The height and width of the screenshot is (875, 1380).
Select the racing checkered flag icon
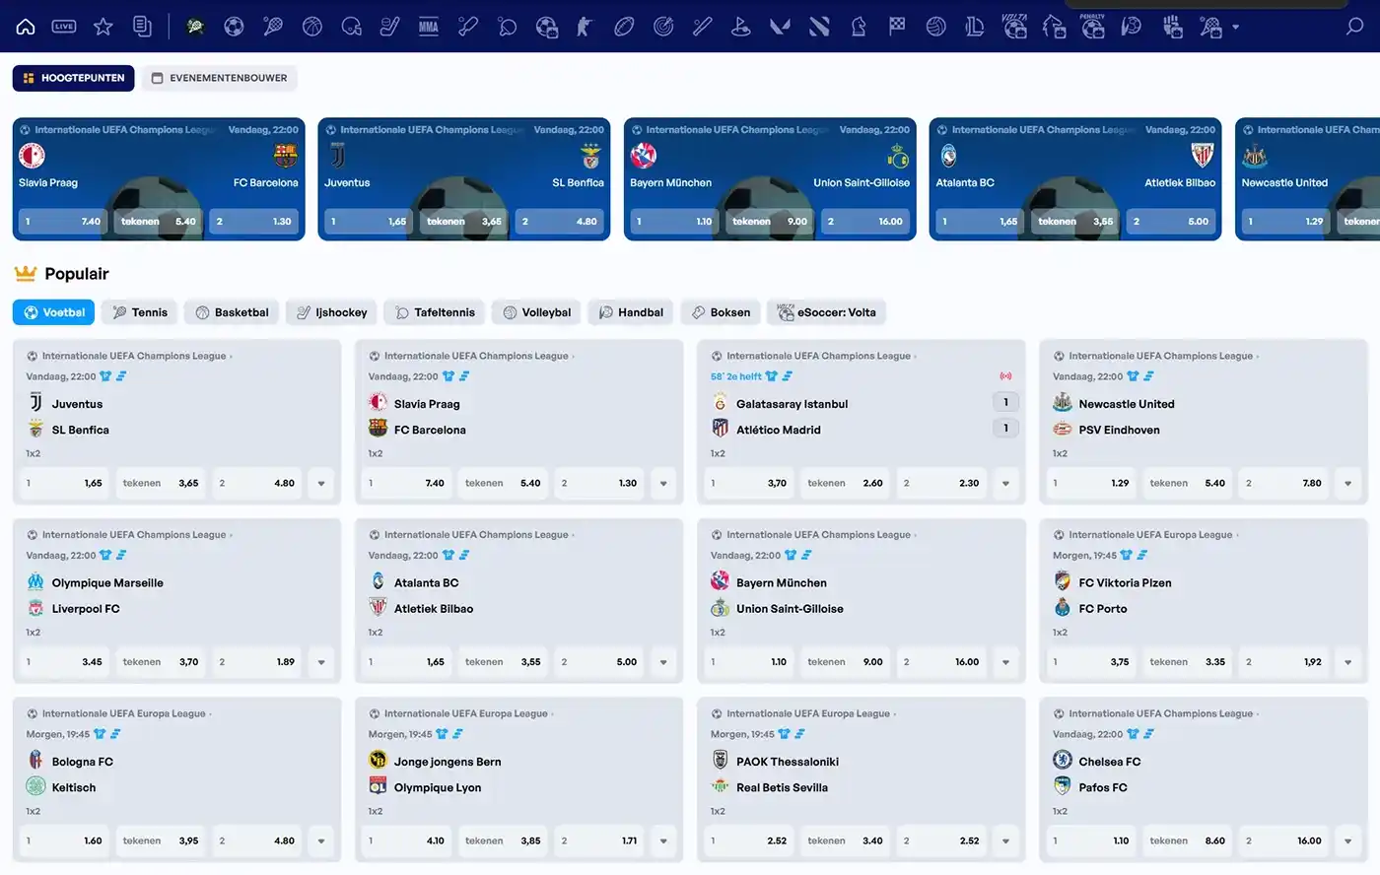(x=897, y=27)
